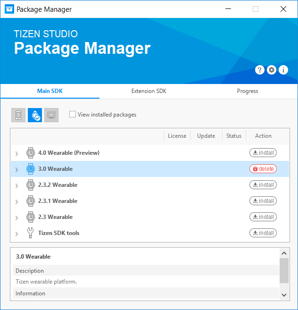The image size is (298, 310).
Task: Select the 4.0 Wearable (Preview) label
Action: coord(69,153)
